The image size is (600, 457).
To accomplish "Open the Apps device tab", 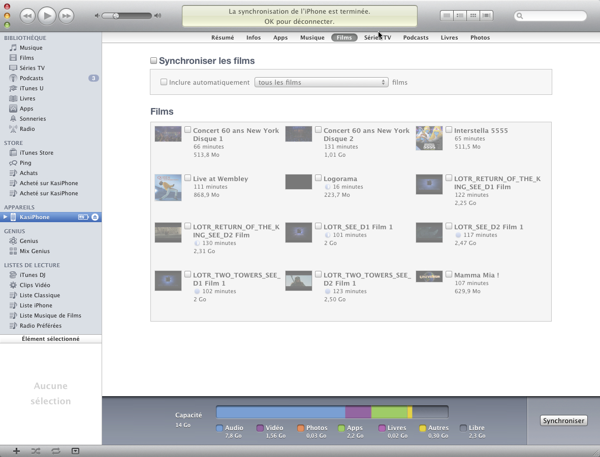I will [280, 38].
